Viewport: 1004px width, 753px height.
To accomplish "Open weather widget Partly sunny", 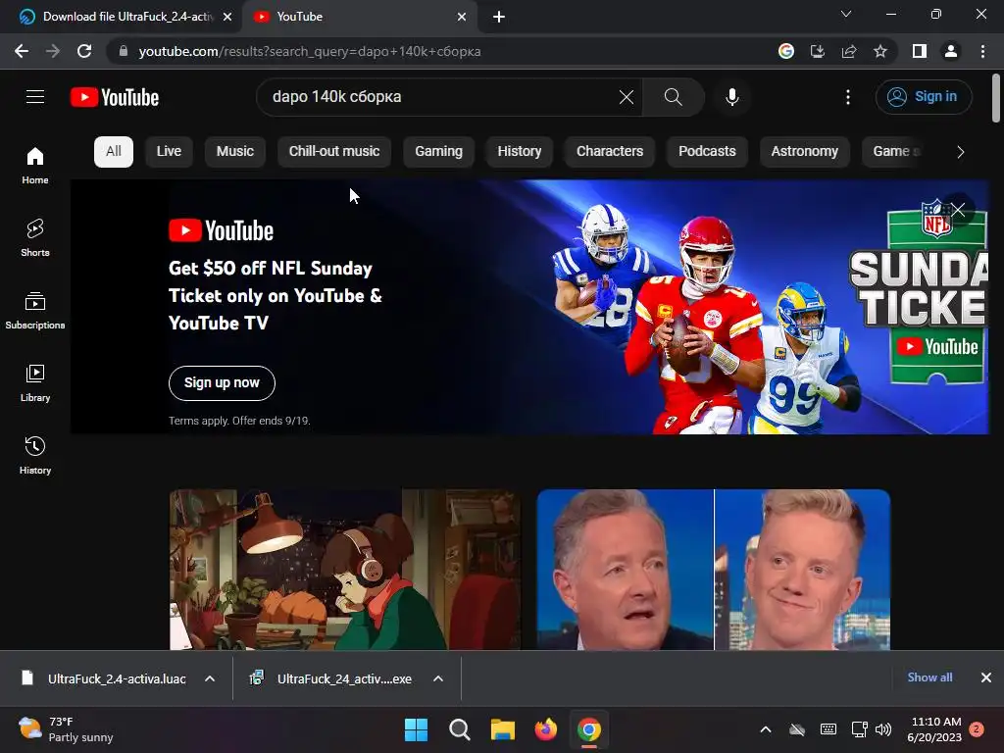I will (x=66, y=729).
